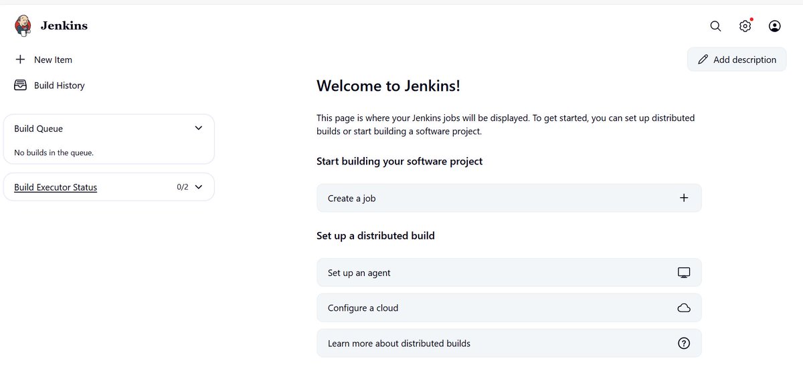Expand Build Executor Status chevron

[x=198, y=187]
